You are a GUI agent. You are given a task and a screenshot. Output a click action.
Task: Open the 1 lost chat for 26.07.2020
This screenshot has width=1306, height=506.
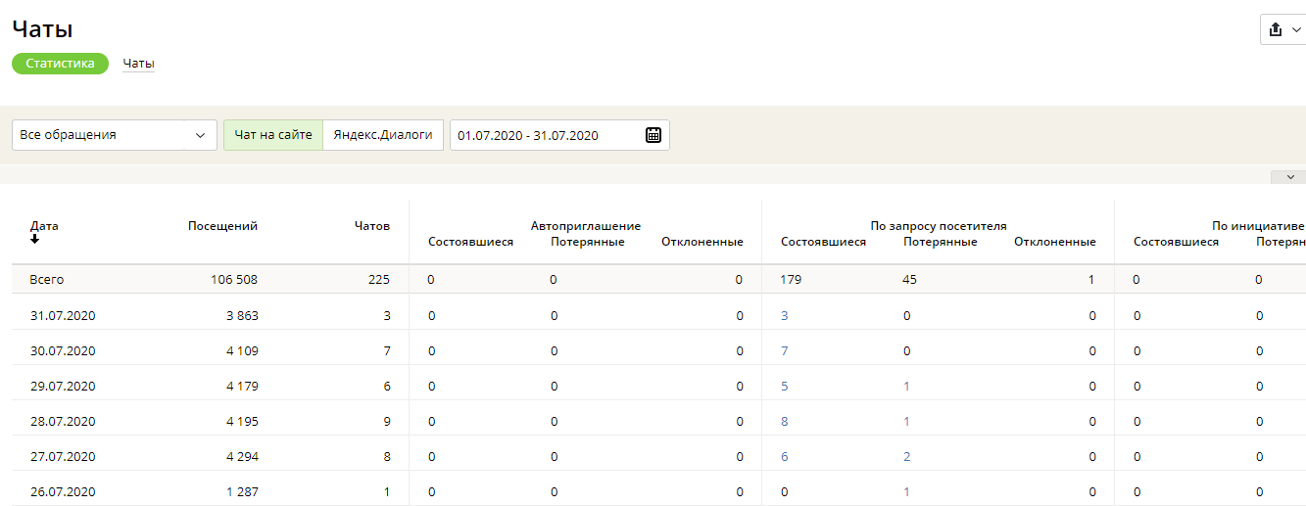click(907, 491)
